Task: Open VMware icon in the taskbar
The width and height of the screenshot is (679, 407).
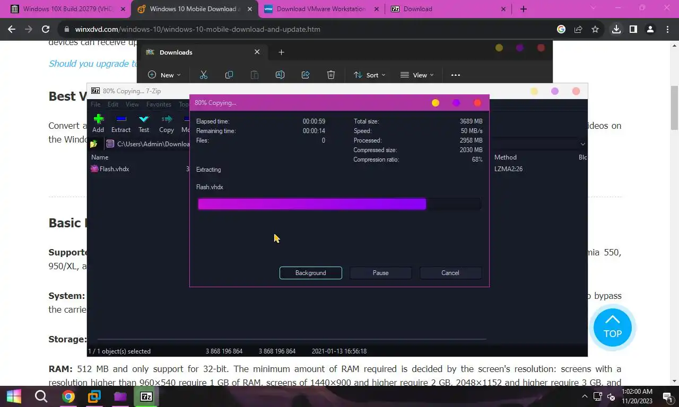Action: click(x=94, y=396)
